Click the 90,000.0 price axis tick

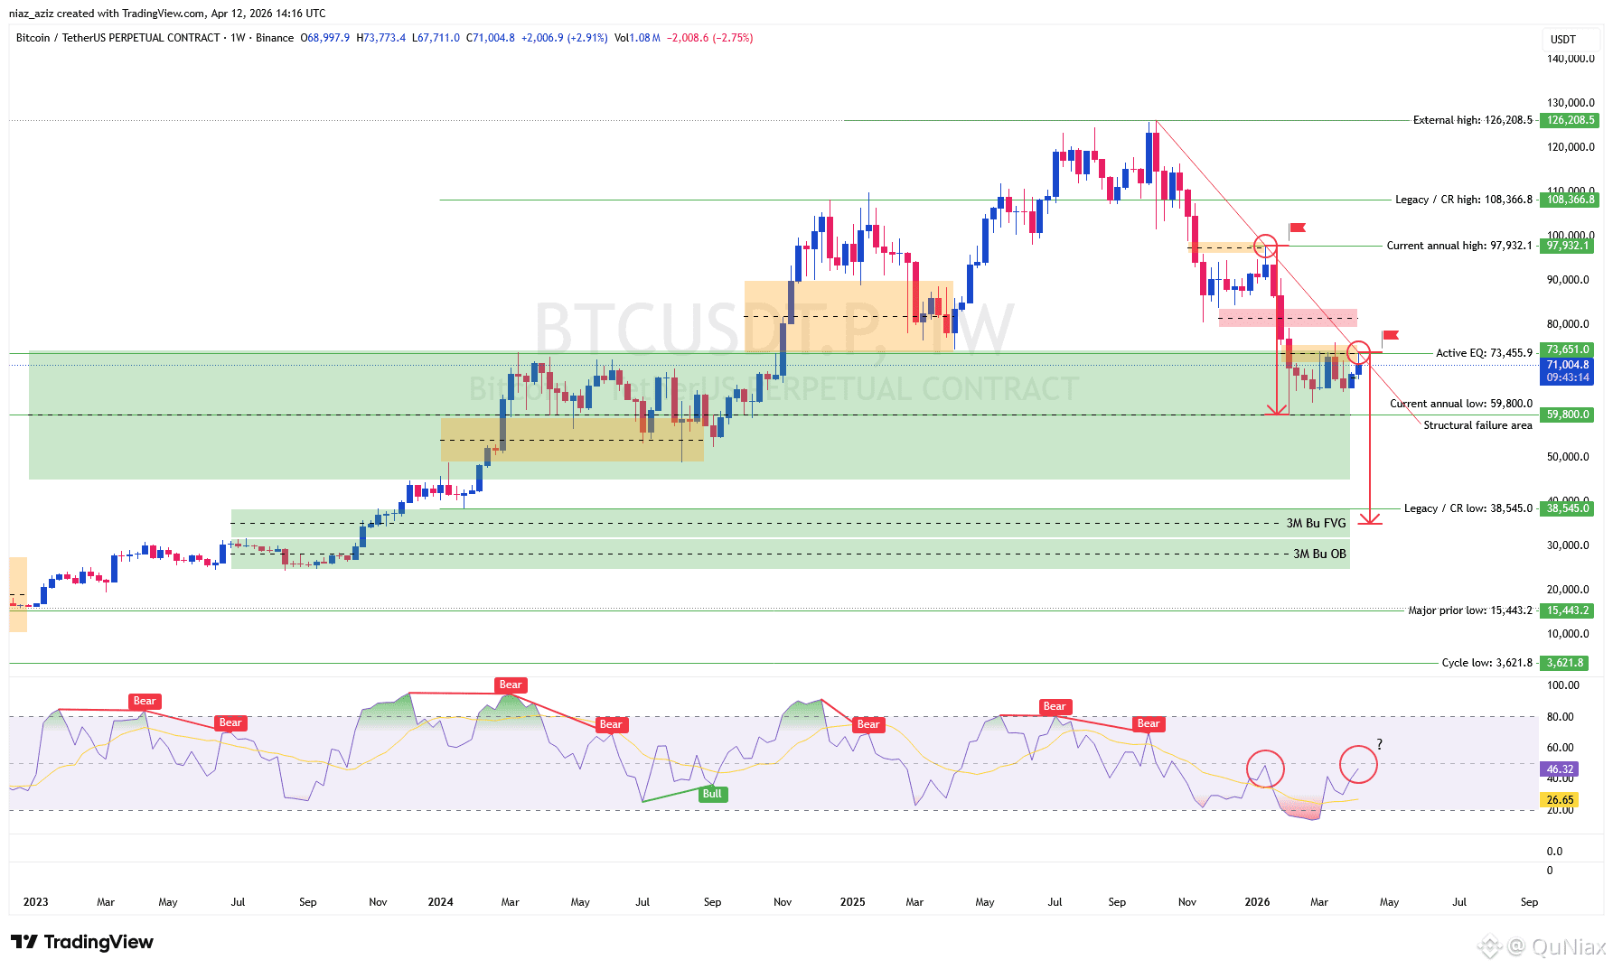click(x=1568, y=280)
